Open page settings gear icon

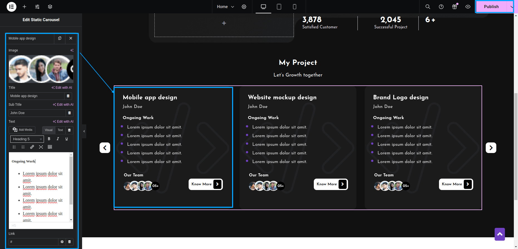point(244,7)
